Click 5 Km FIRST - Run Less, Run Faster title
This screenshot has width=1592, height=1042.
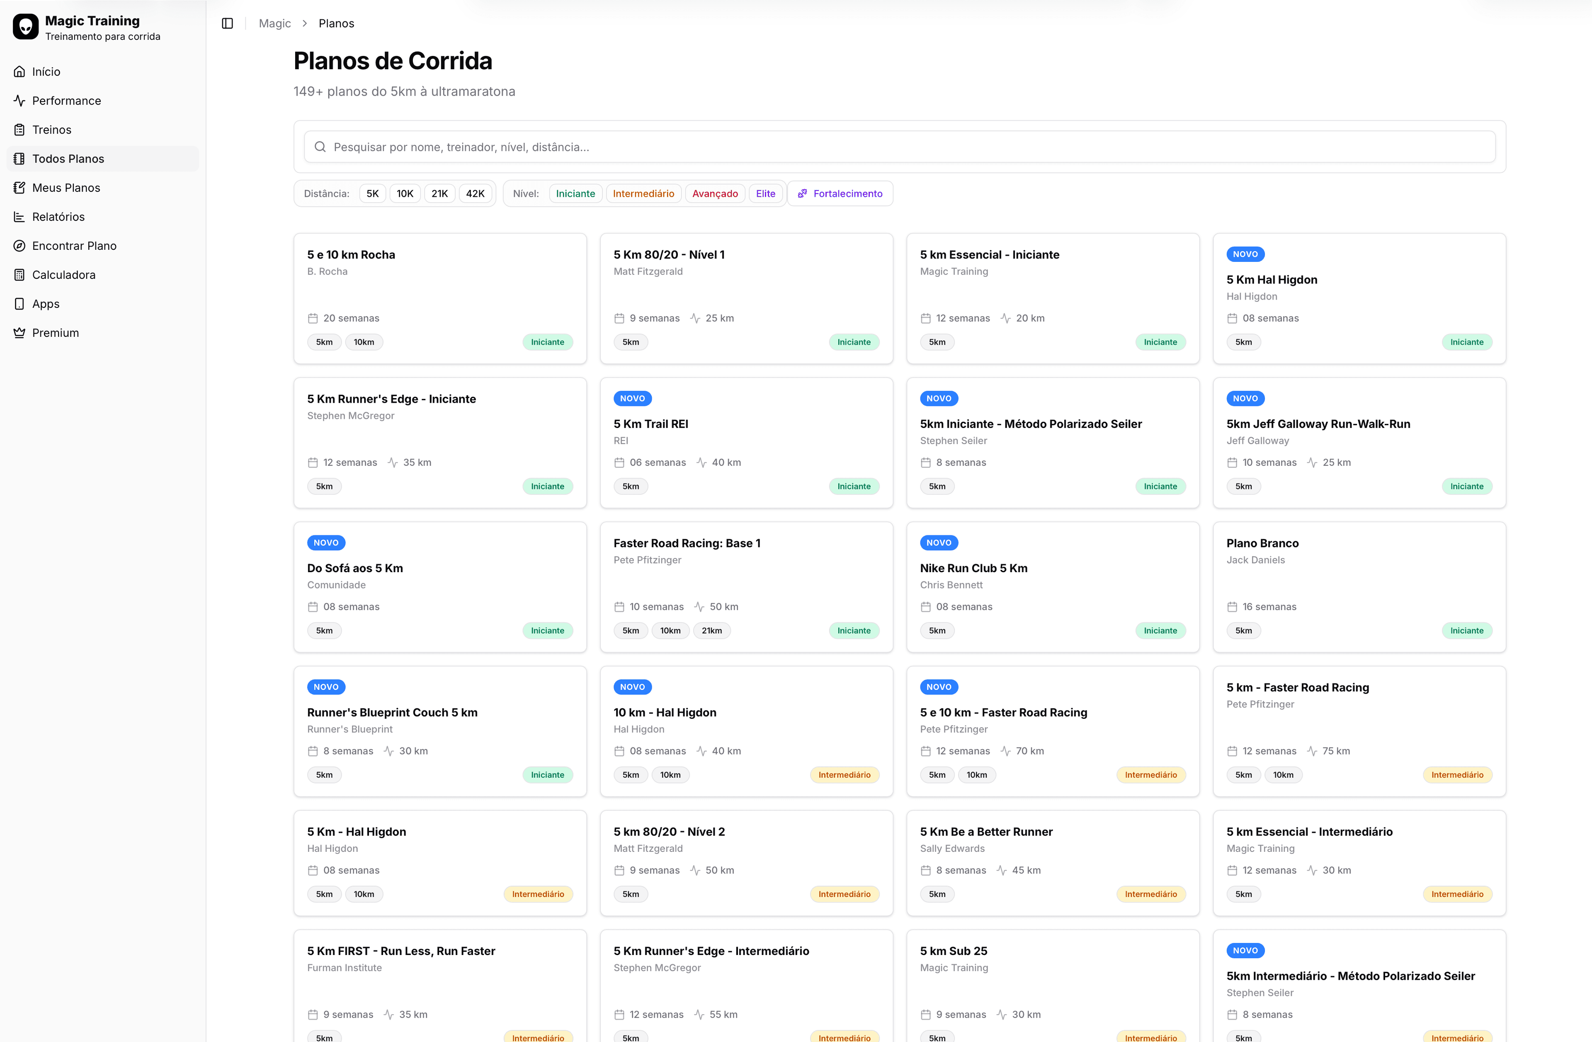point(401,951)
